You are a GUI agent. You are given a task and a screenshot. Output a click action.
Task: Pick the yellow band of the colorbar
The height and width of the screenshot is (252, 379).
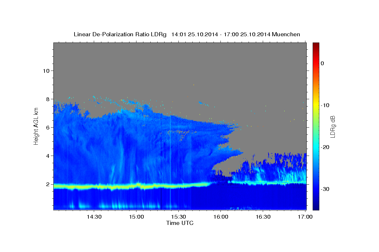(316, 105)
